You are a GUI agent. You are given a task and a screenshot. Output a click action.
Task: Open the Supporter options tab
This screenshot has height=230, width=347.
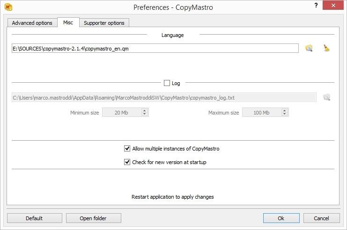point(104,23)
